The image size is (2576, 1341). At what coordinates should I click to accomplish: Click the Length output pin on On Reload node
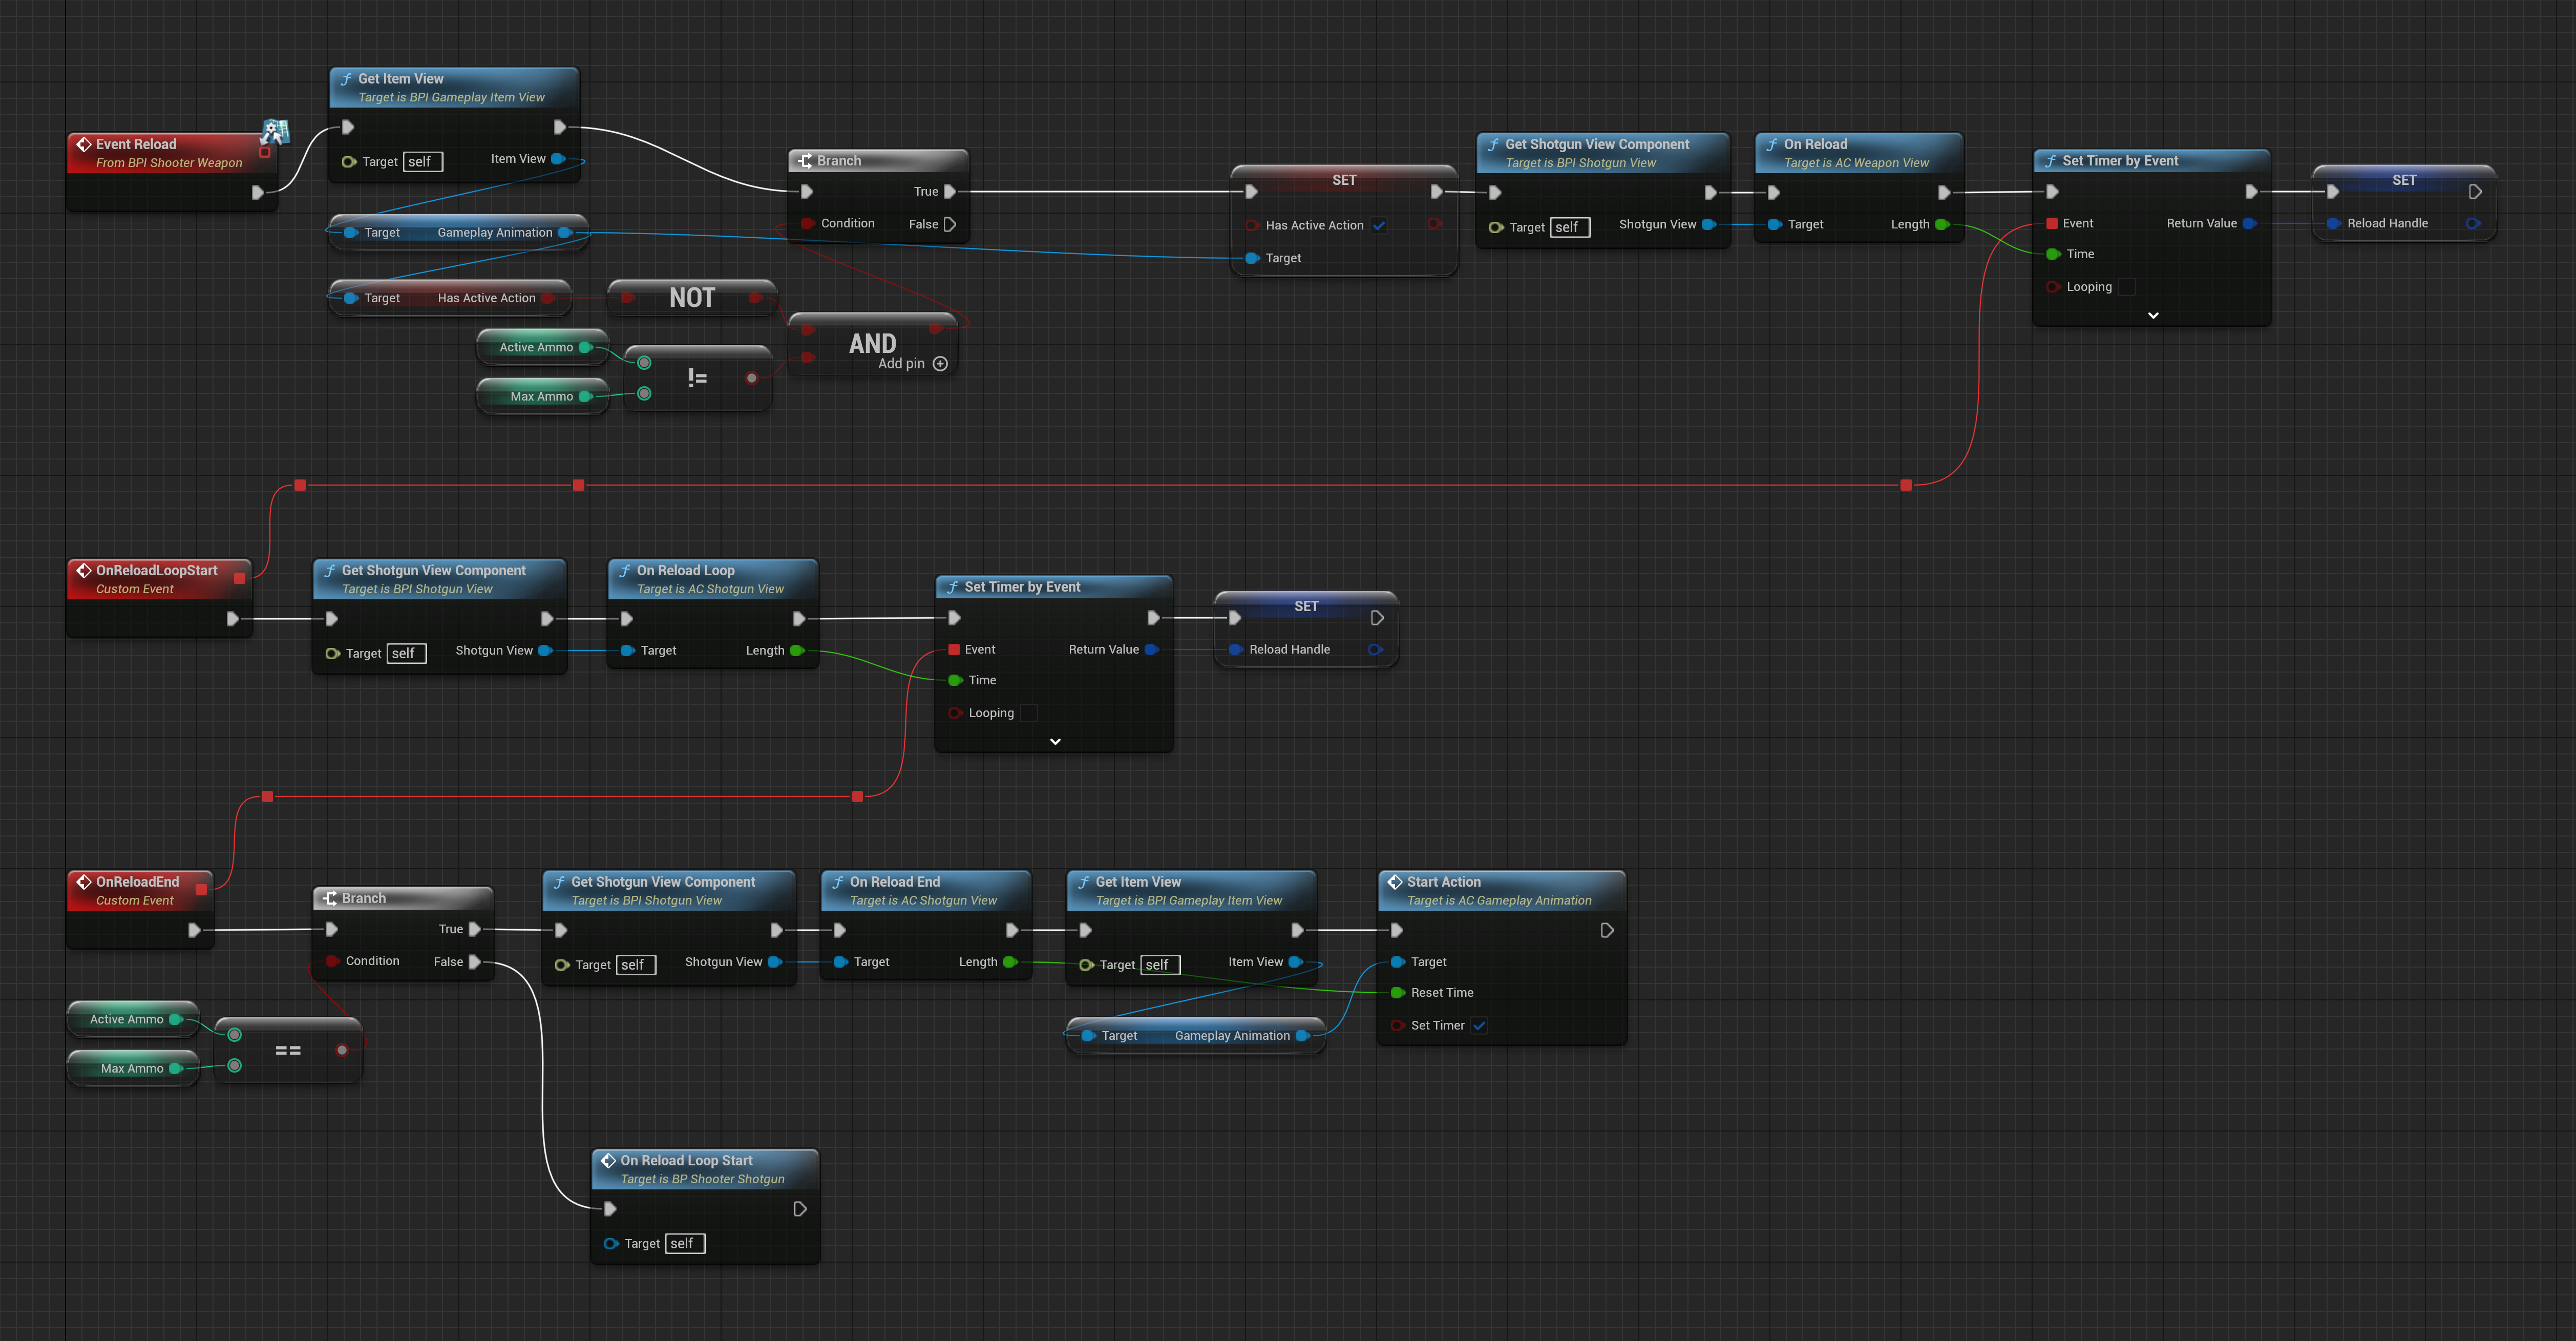click(x=1942, y=224)
